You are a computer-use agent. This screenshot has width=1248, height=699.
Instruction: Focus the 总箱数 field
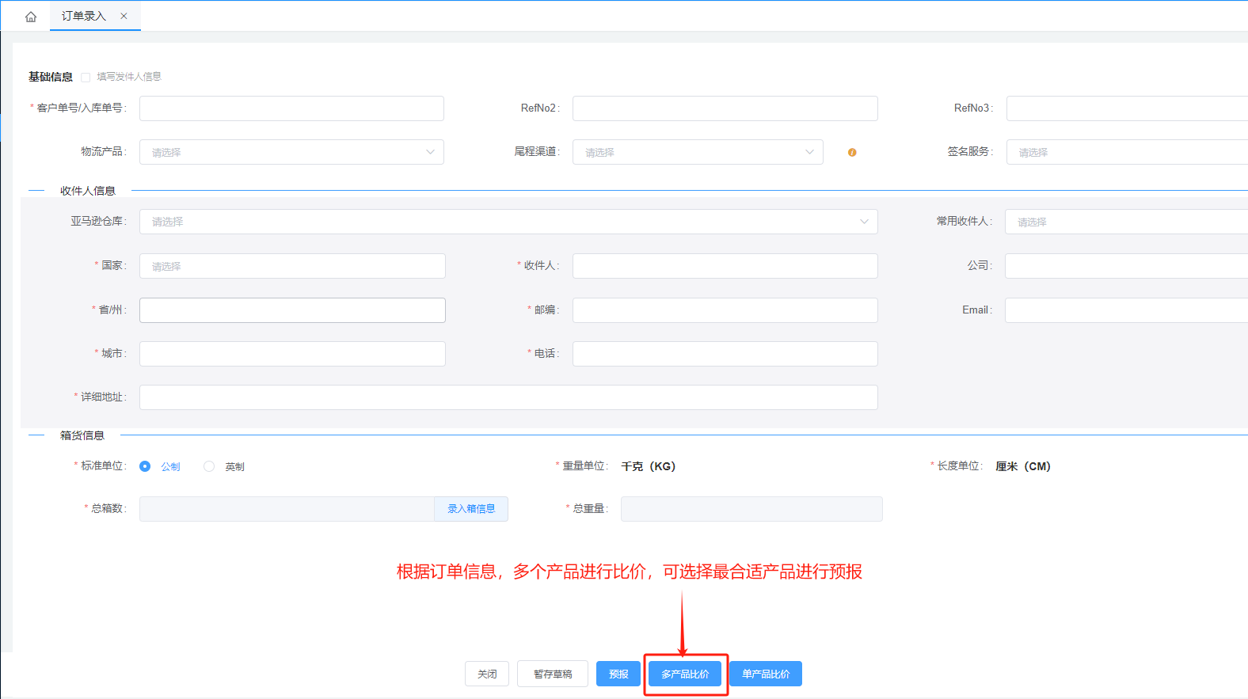pos(287,509)
